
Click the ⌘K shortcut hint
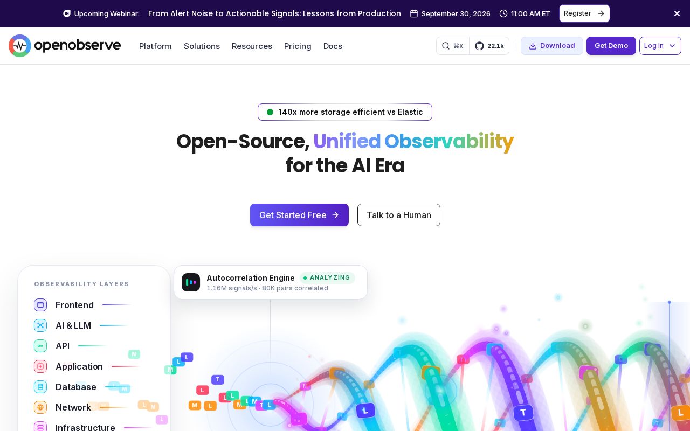coord(458,46)
